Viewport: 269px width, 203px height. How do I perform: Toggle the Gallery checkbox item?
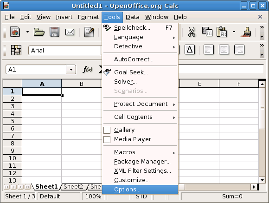coord(140,130)
